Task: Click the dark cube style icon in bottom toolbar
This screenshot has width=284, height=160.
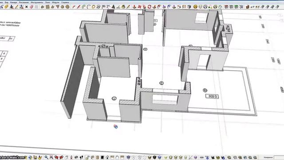Action: tap(154, 157)
